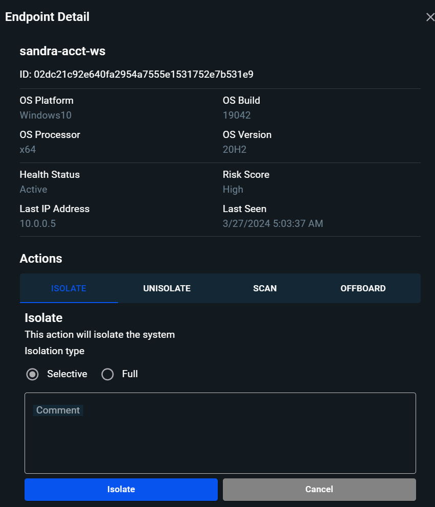Screen dimensions: 435x507
Task: Click the Last Seen timestamp
Action: (x=272, y=223)
